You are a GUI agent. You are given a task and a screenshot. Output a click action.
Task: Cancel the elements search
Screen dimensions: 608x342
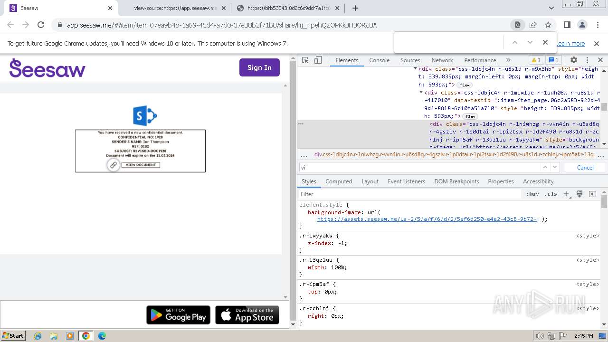tap(585, 167)
